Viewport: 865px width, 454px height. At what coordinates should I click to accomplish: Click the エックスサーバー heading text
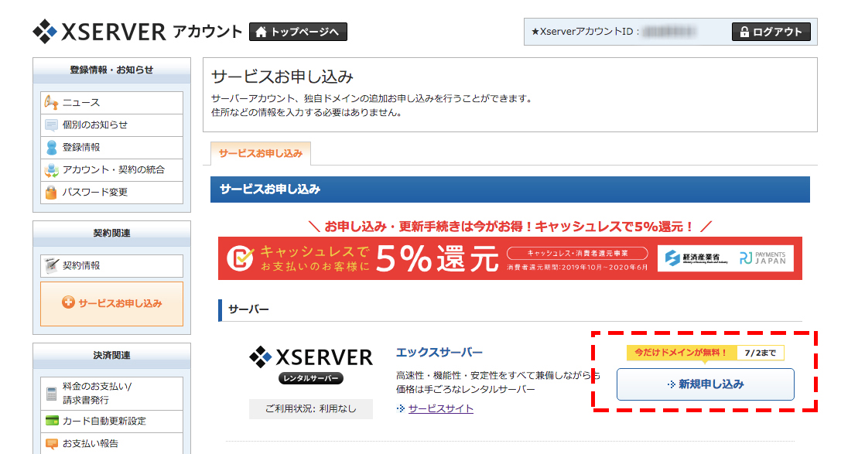(x=439, y=352)
